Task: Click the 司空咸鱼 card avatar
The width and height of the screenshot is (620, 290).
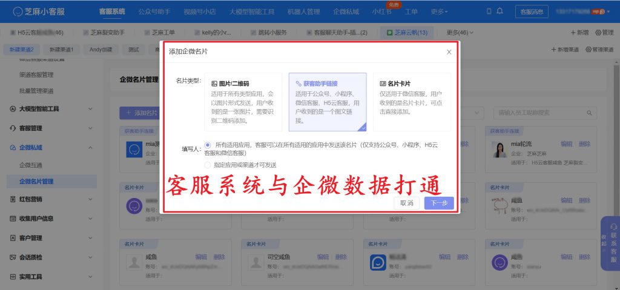Action: [256, 262]
